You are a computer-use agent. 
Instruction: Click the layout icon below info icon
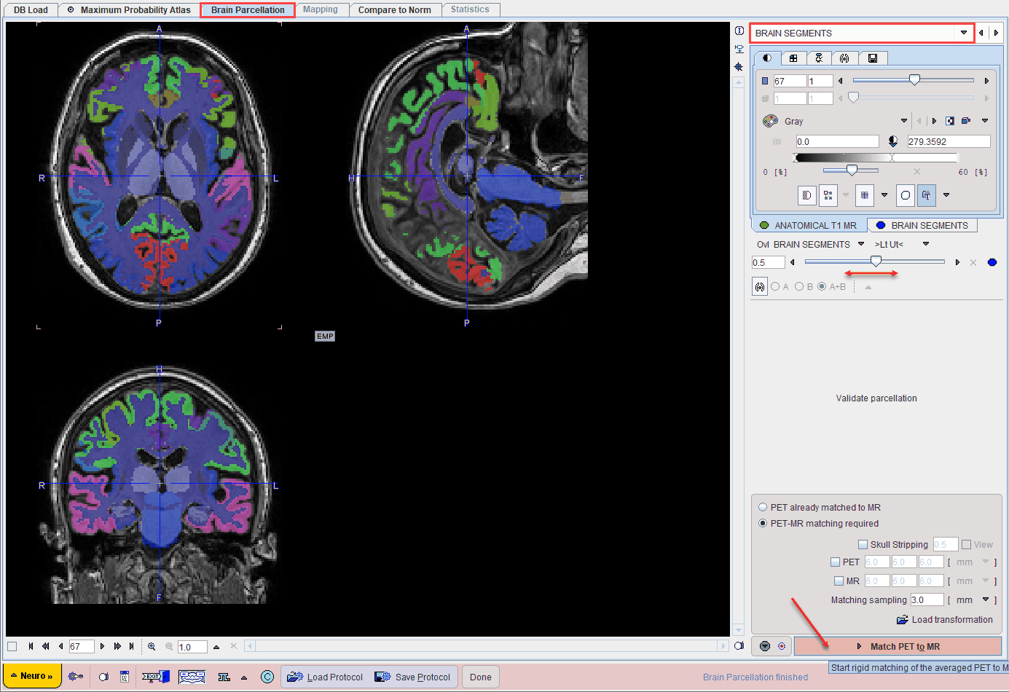pos(739,49)
